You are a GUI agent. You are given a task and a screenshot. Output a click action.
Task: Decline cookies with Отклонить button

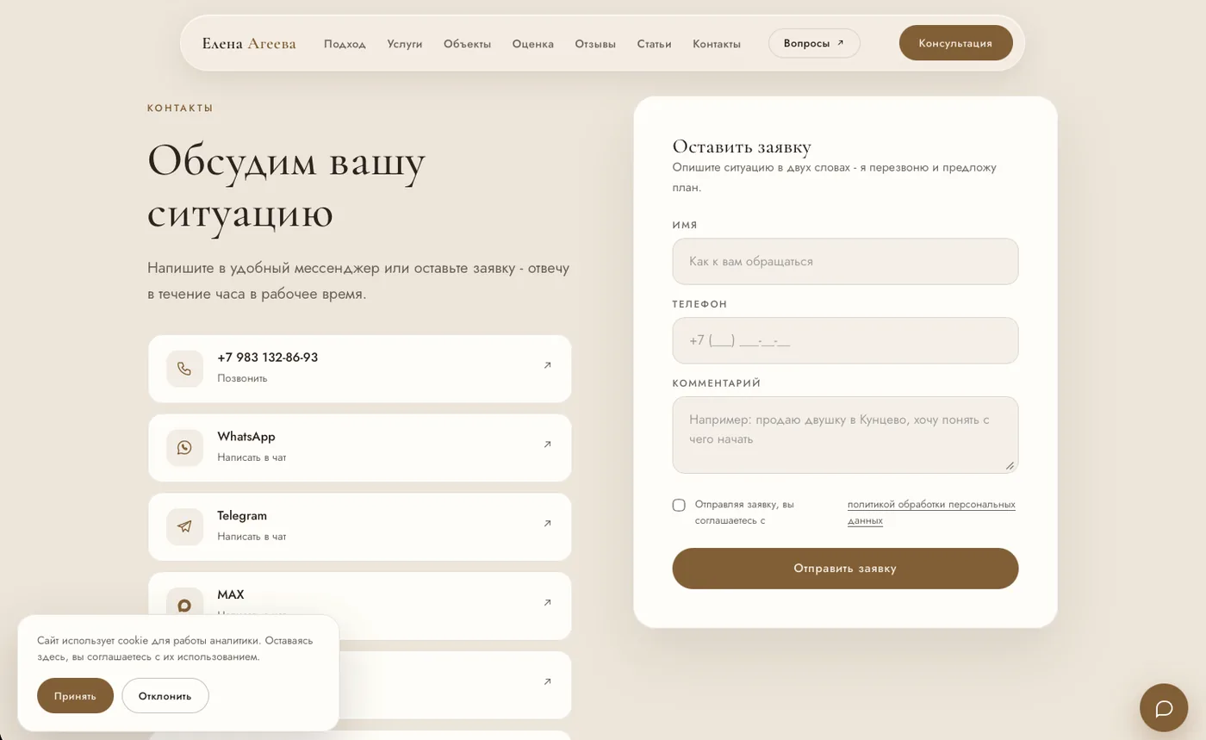165,696
